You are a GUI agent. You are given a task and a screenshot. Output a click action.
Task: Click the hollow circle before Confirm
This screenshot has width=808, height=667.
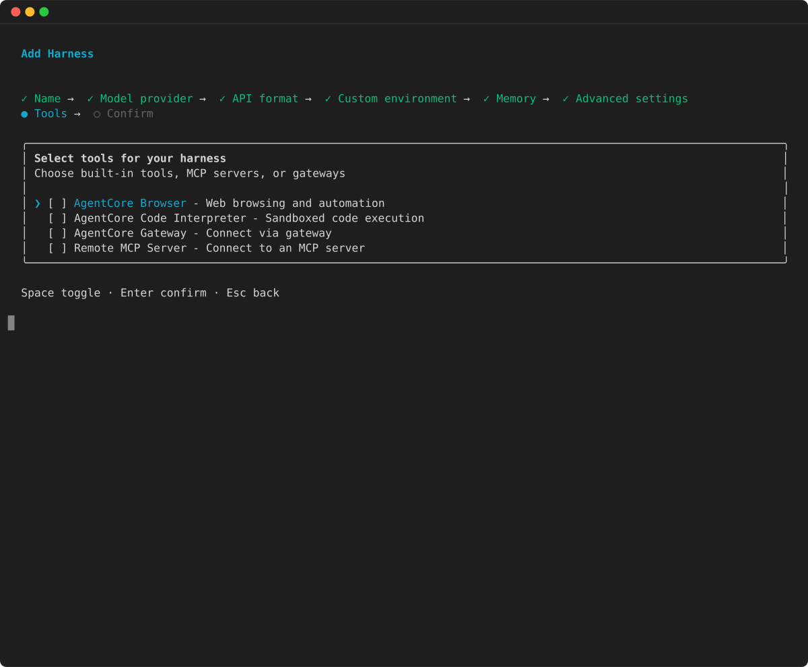pos(97,114)
